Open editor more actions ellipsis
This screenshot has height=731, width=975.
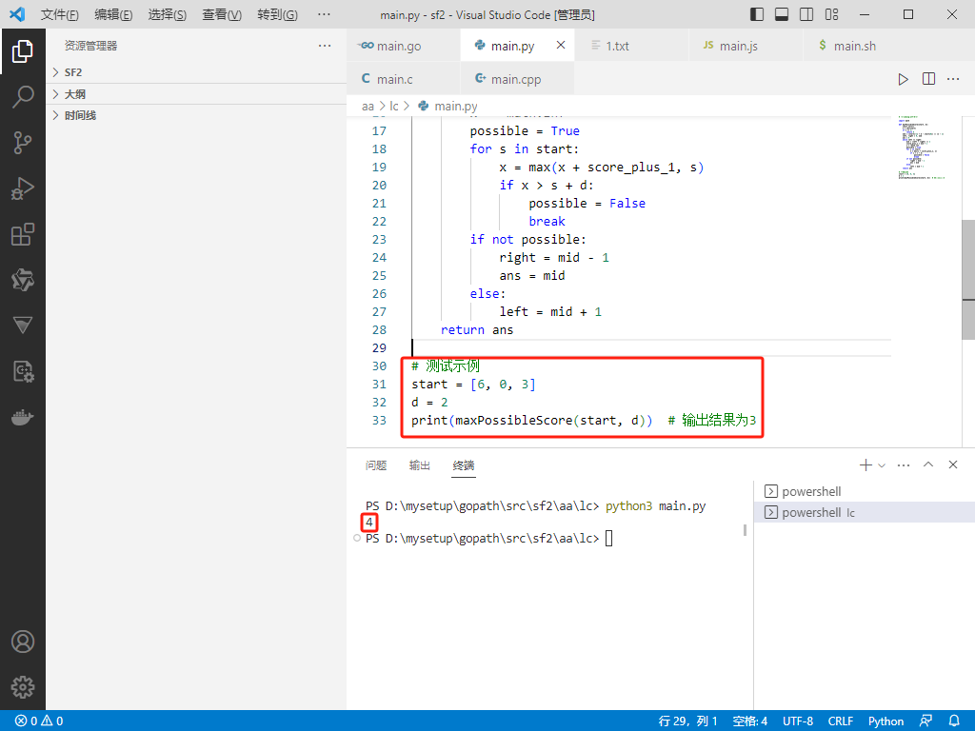coord(953,79)
